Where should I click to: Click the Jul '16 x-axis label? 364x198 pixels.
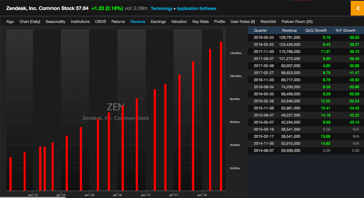[x=117, y=195]
